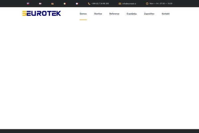Switch language via the Slovenian flag
This screenshot has width=199, height=133.
[28, 4]
